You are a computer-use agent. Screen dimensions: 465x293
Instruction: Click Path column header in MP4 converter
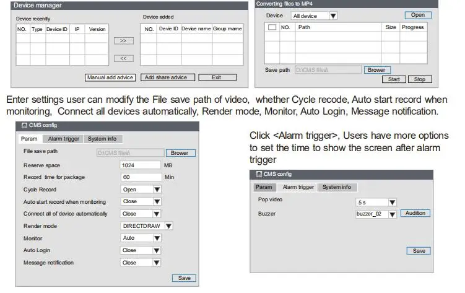[x=304, y=27]
